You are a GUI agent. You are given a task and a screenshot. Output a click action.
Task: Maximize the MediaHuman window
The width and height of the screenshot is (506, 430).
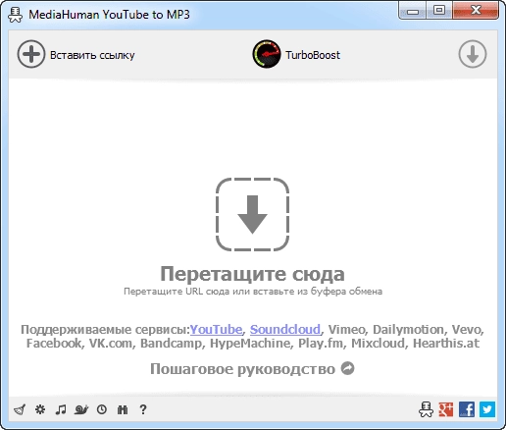(x=439, y=11)
